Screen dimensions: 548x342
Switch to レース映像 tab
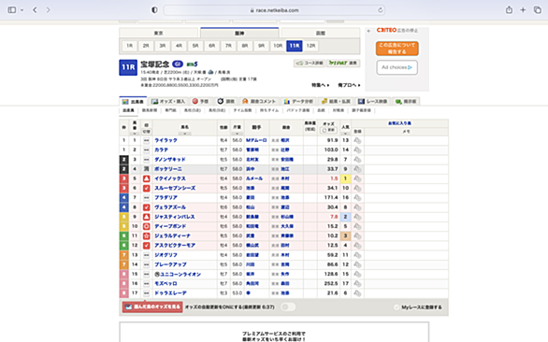372,101
